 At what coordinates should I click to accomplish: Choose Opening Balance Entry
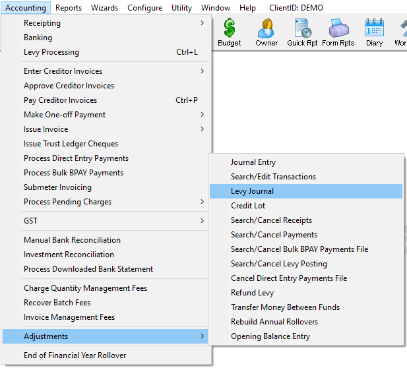point(306,336)
